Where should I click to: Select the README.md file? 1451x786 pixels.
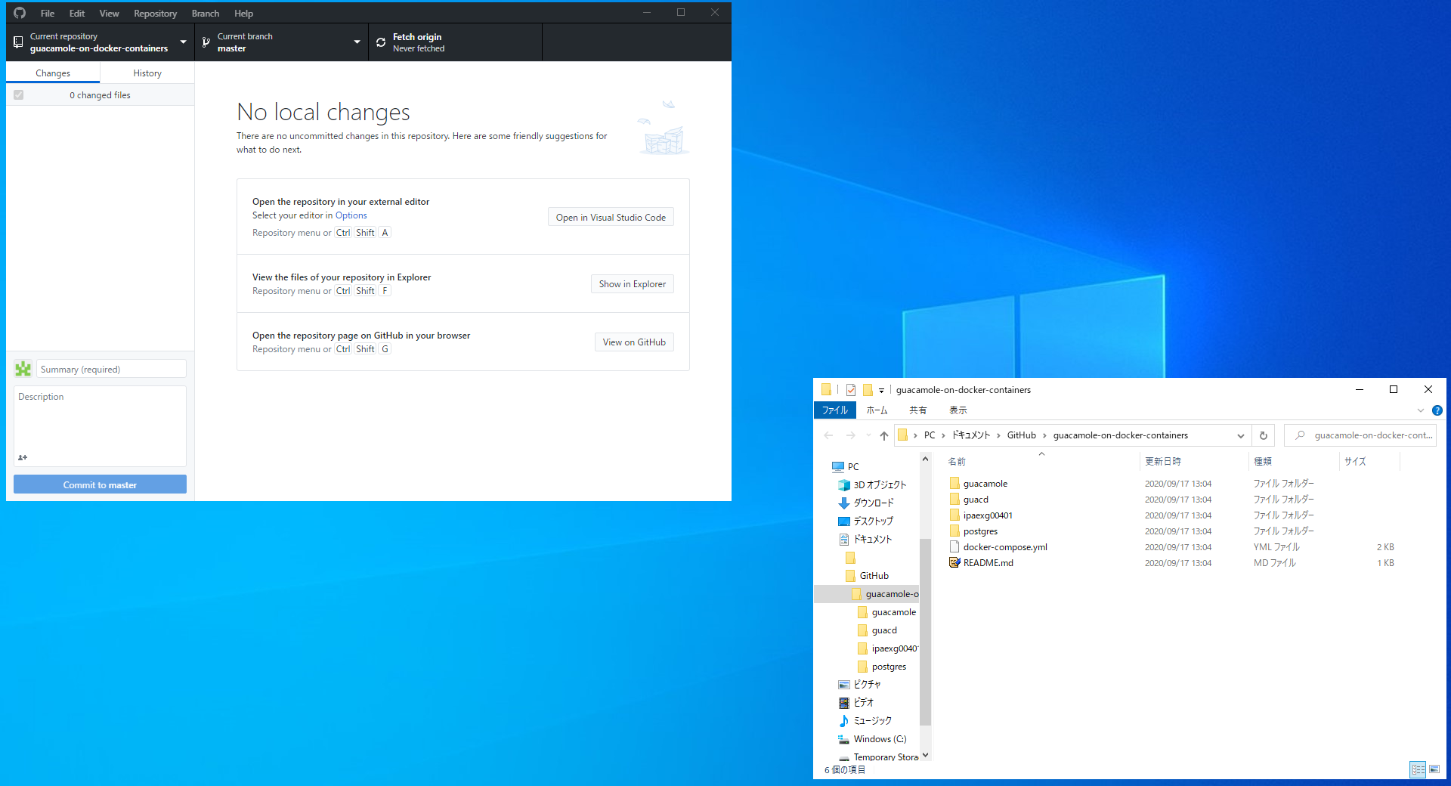[988, 563]
